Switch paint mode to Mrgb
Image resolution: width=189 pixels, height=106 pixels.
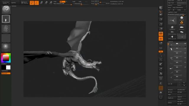(x=55, y=1)
